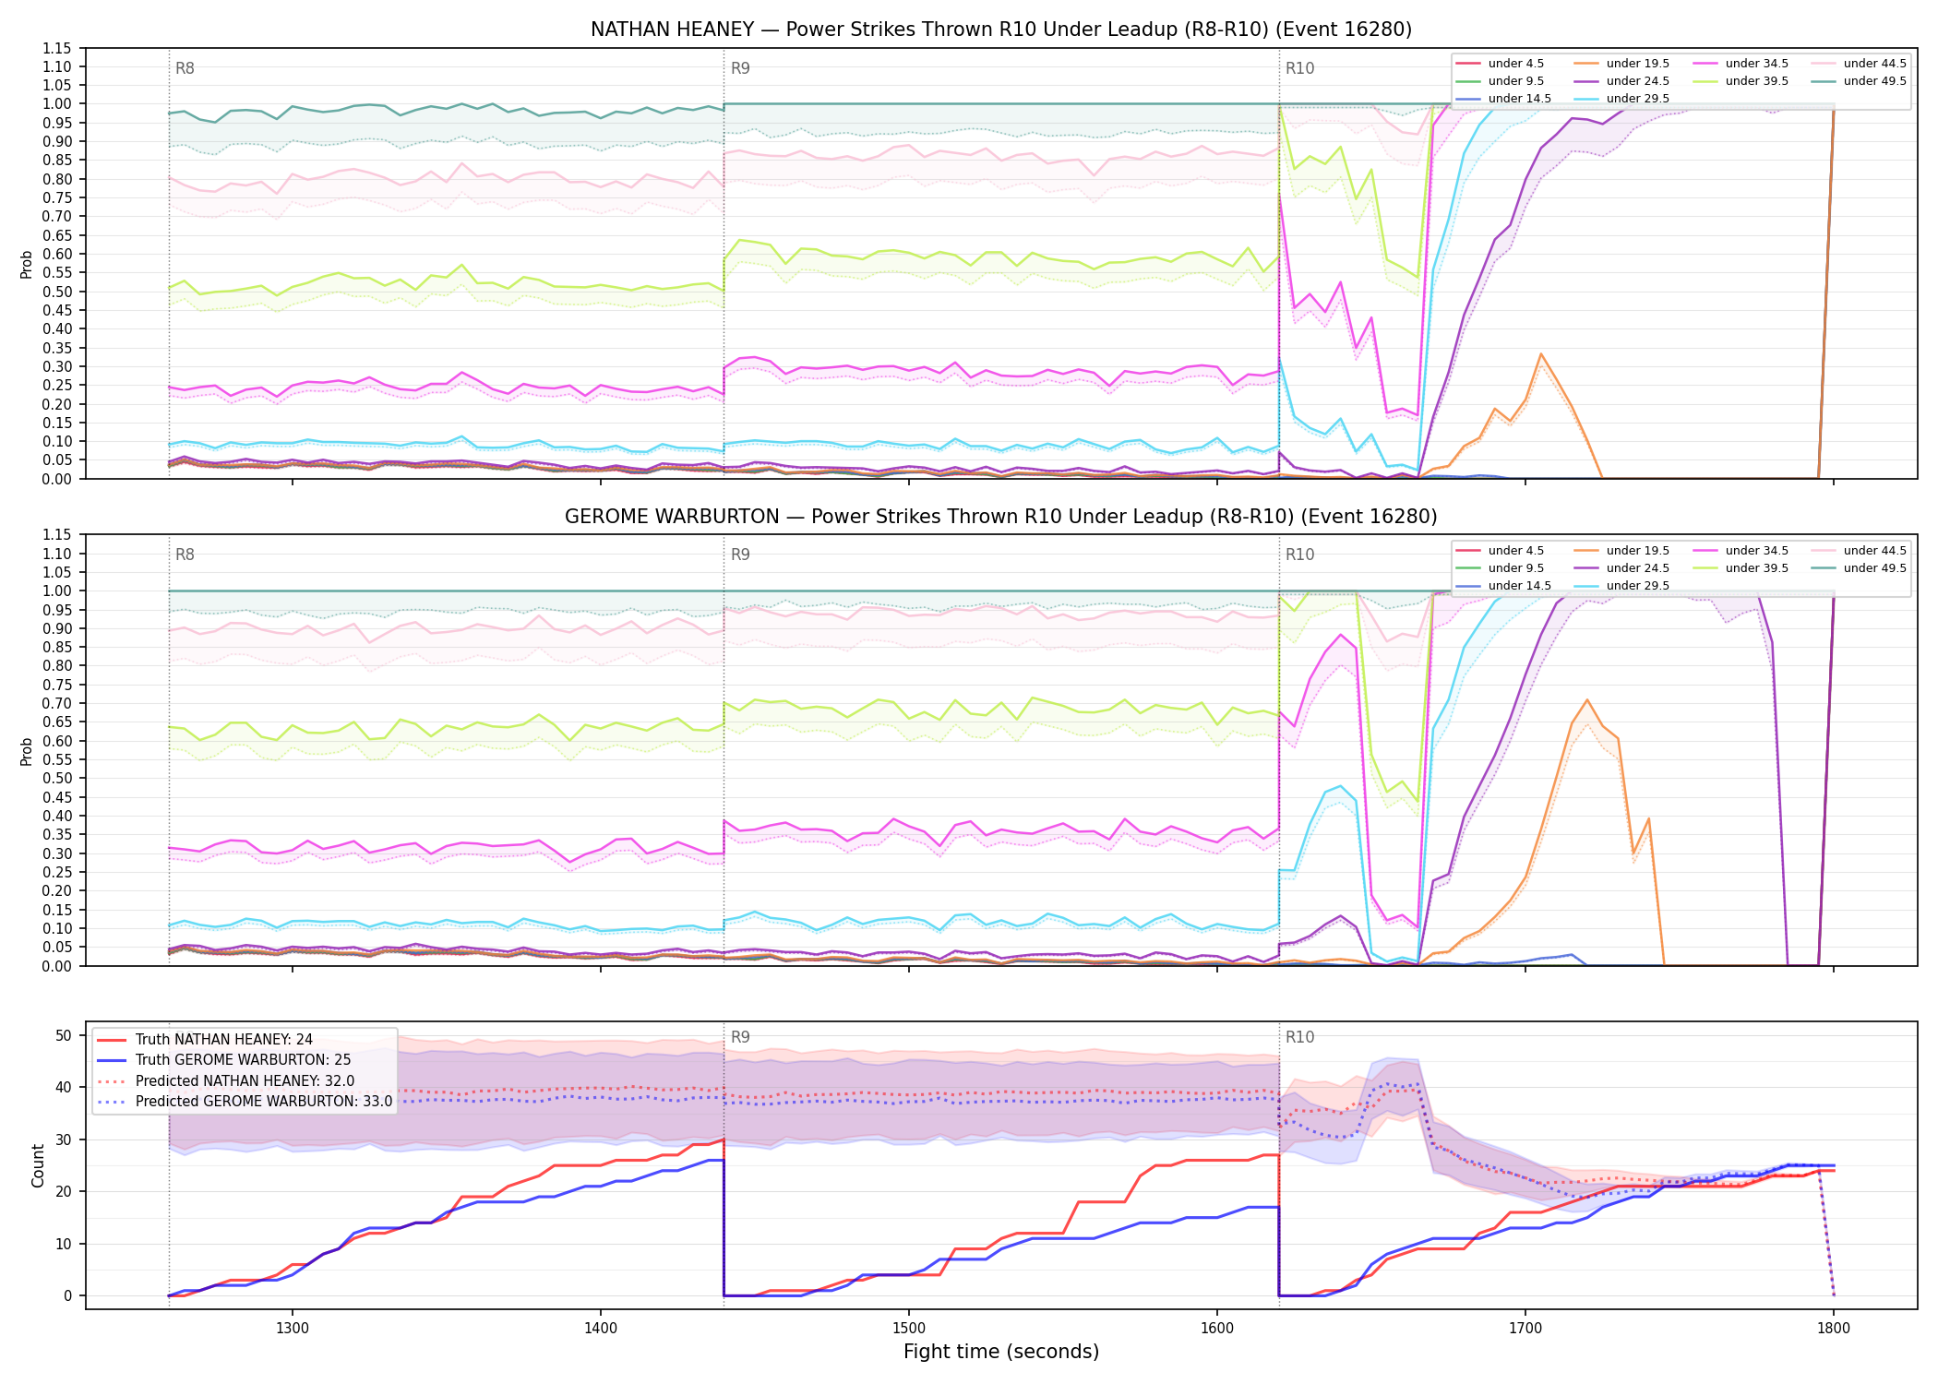
Task: Pick 'under 49.5' in the Warburton chart legend
Action: tap(1875, 568)
